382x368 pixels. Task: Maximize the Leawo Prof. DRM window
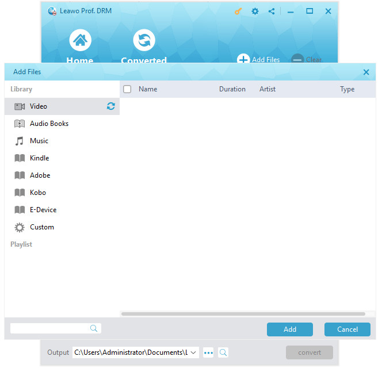[x=310, y=11]
